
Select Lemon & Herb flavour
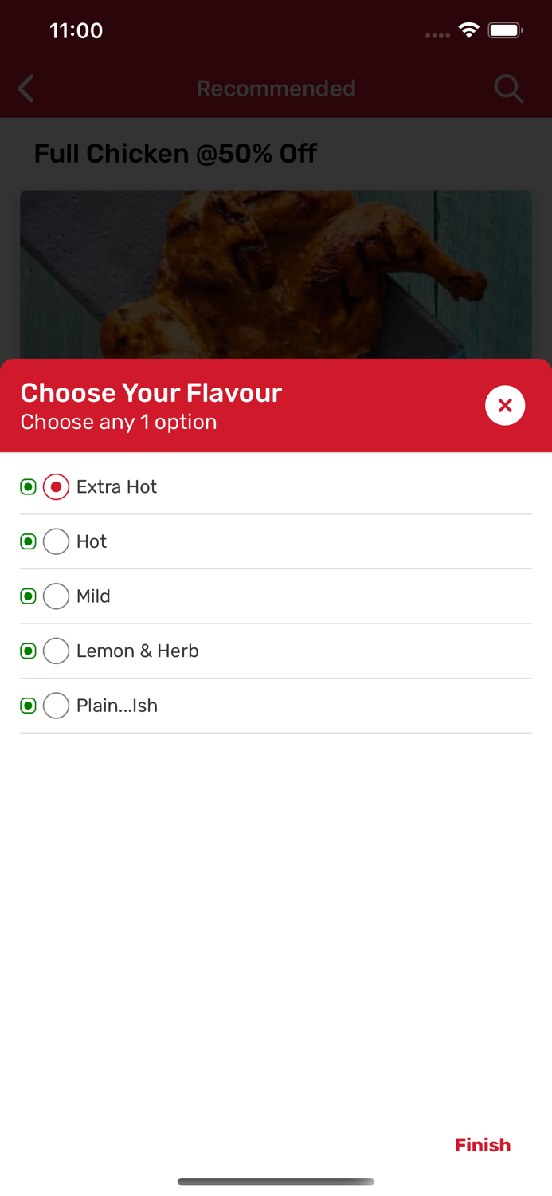(56, 651)
